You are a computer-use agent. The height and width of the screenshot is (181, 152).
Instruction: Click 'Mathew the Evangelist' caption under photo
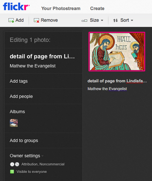(107, 89)
